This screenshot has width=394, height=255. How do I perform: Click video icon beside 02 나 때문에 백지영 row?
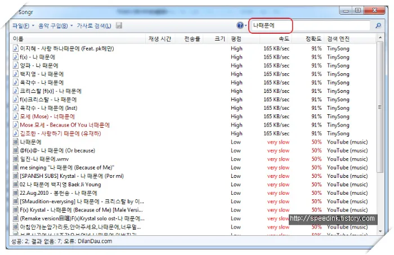[x=16, y=185]
